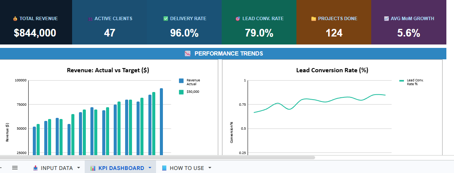454x173 pixels.
Task: Click the folder icon beside PROJECTS DONE
Action: tap(314, 19)
